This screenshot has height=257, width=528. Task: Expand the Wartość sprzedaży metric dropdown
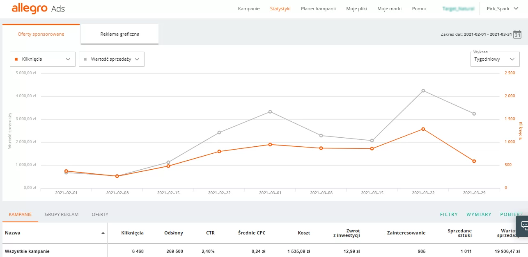(x=111, y=59)
